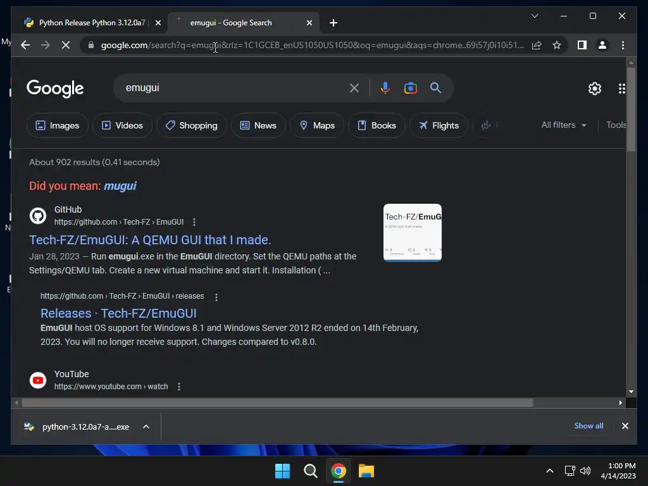Open the Tech-FZ/EmuGUI thumbnail
Screen dimensions: 648x486
[413, 232]
